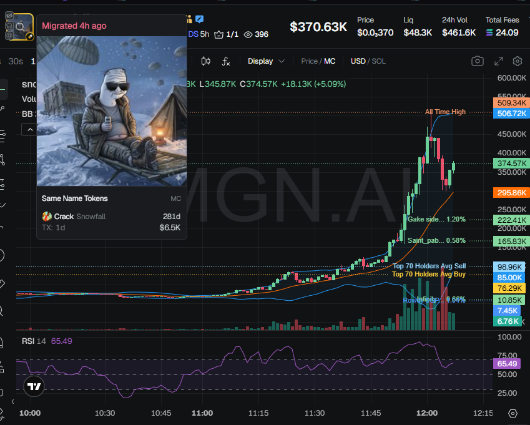Click the TradingView logo

click(x=34, y=386)
